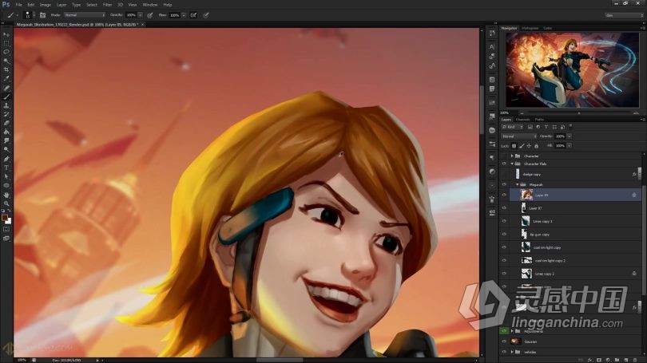Click the Navigator preview thumbnail
647x363 pixels.
[x=572, y=70]
